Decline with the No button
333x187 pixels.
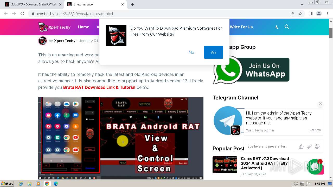click(191, 52)
